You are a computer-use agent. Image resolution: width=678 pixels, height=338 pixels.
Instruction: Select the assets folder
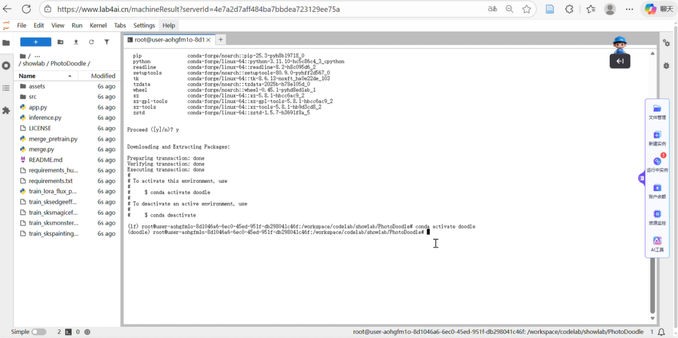click(67, 86)
